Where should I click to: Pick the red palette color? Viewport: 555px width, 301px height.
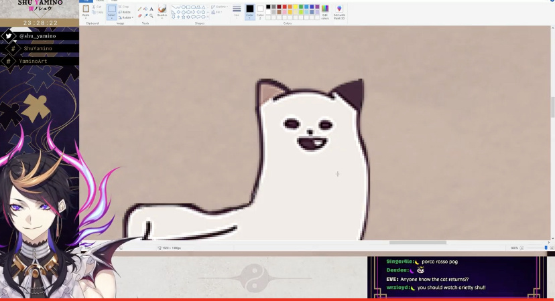[x=285, y=7]
